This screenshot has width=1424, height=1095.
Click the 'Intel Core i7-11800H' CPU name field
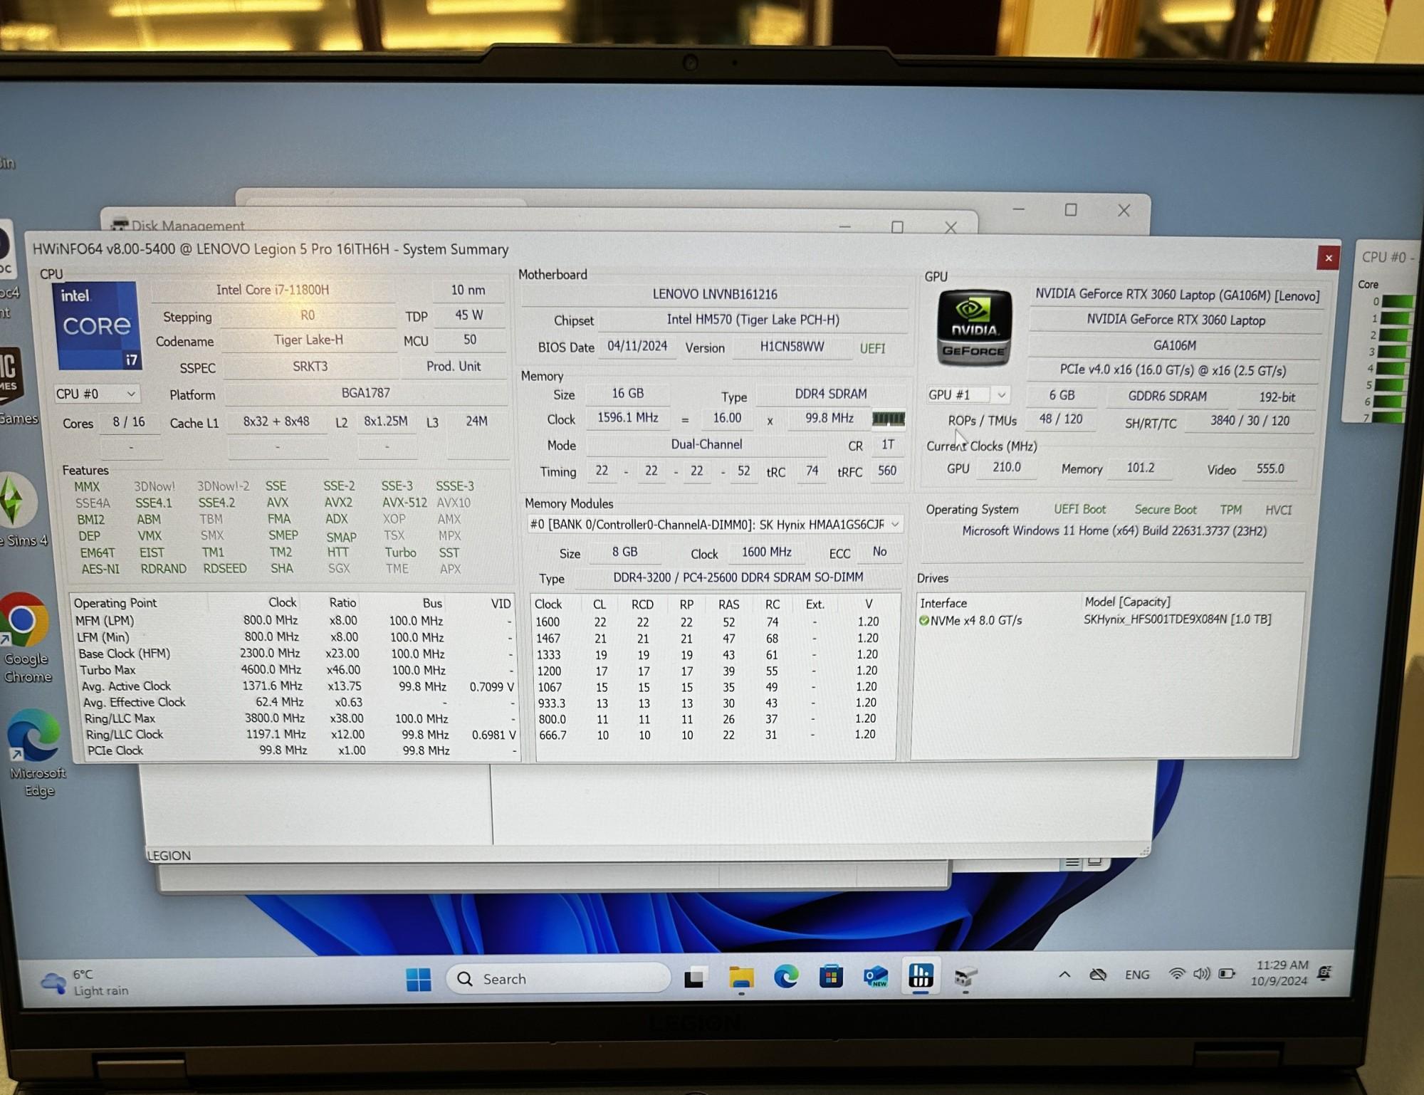[273, 290]
